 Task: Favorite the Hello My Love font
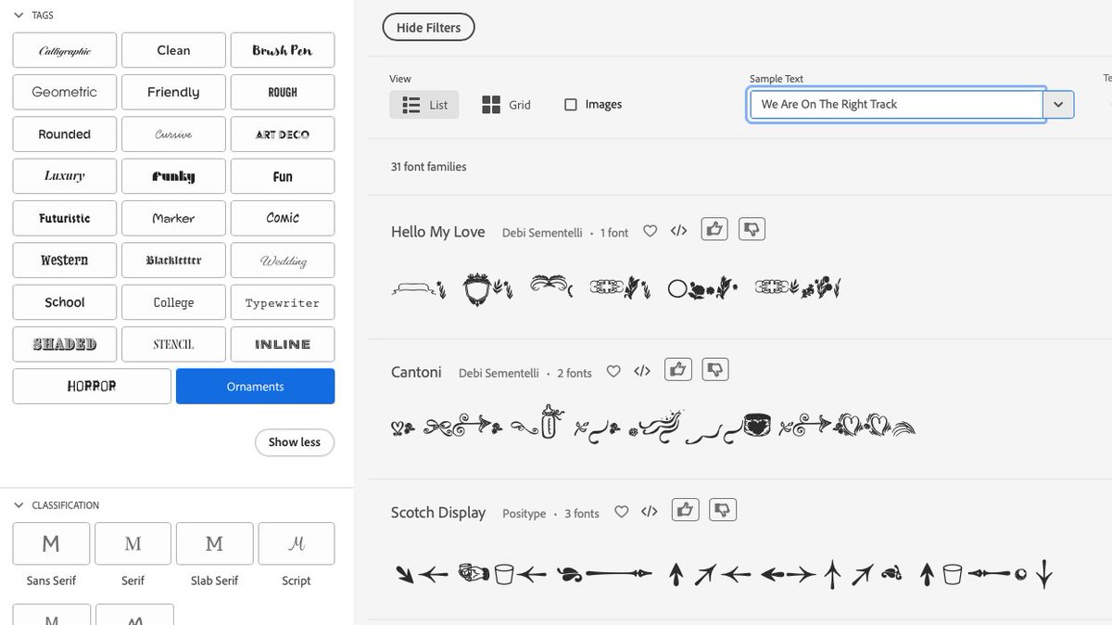pyautogui.click(x=650, y=231)
